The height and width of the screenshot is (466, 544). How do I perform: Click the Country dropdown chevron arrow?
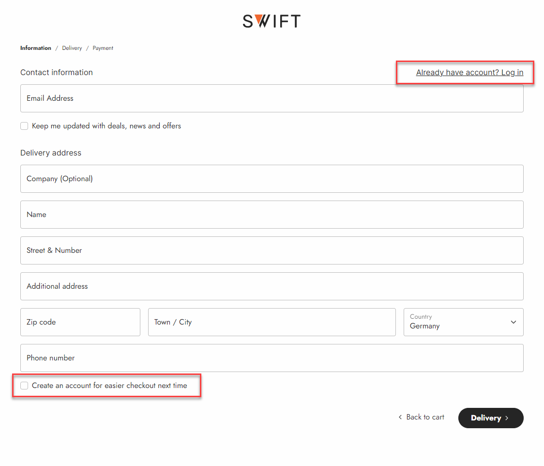tap(514, 322)
